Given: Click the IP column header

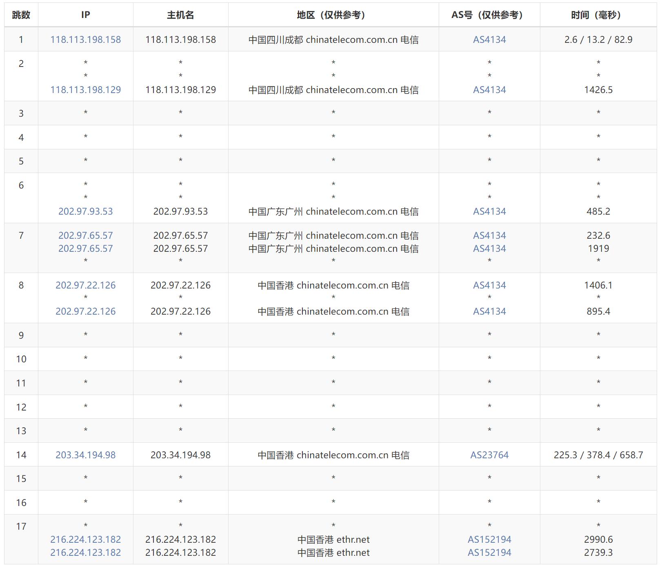Looking at the screenshot, I should [x=86, y=15].
